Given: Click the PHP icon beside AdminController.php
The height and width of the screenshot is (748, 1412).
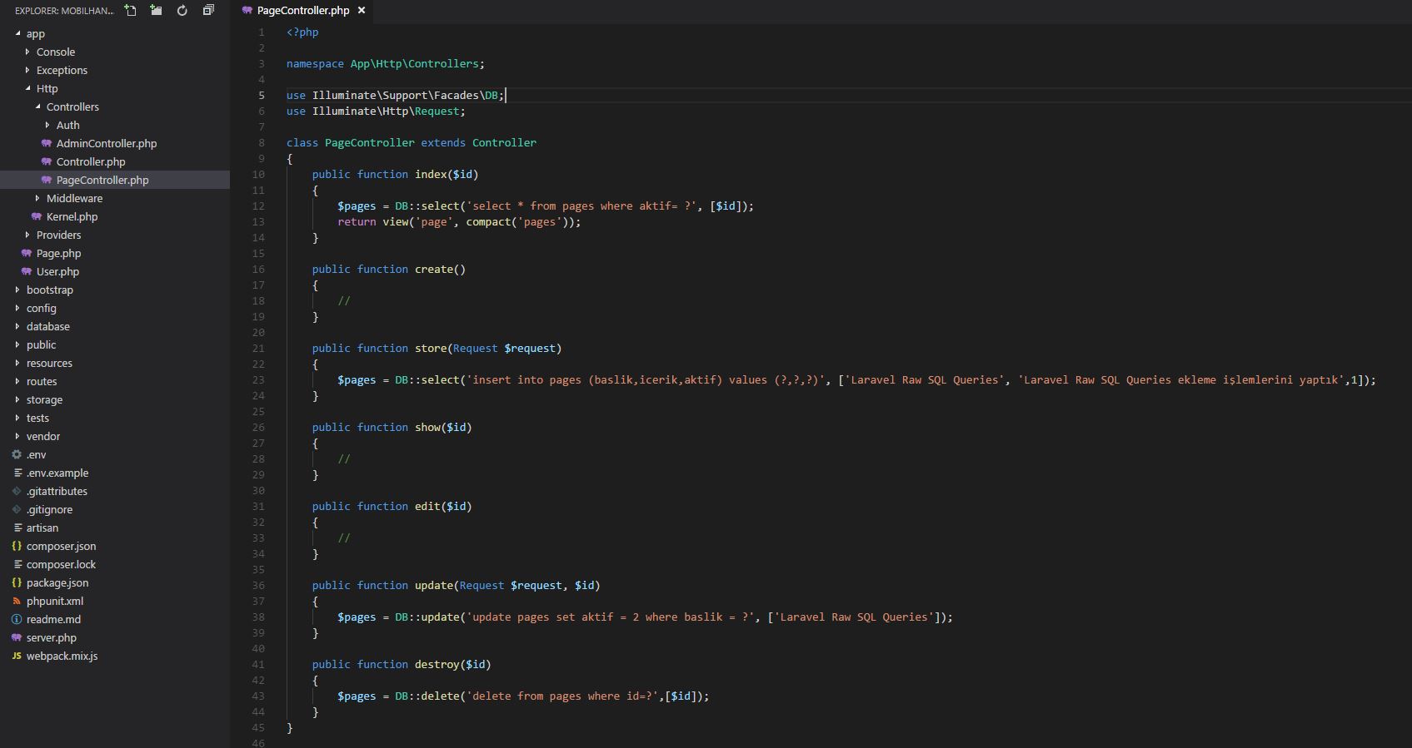Looking at the screenshot, I should [47, 143].
